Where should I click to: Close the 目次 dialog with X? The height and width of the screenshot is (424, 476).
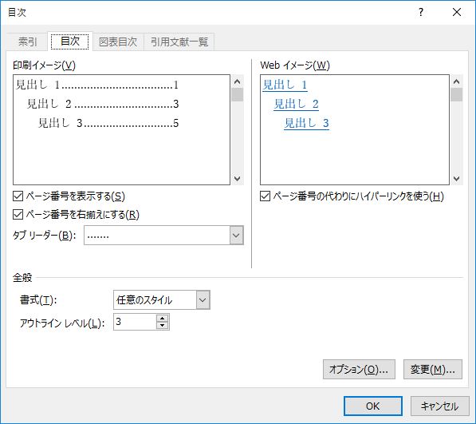[457, 13]
